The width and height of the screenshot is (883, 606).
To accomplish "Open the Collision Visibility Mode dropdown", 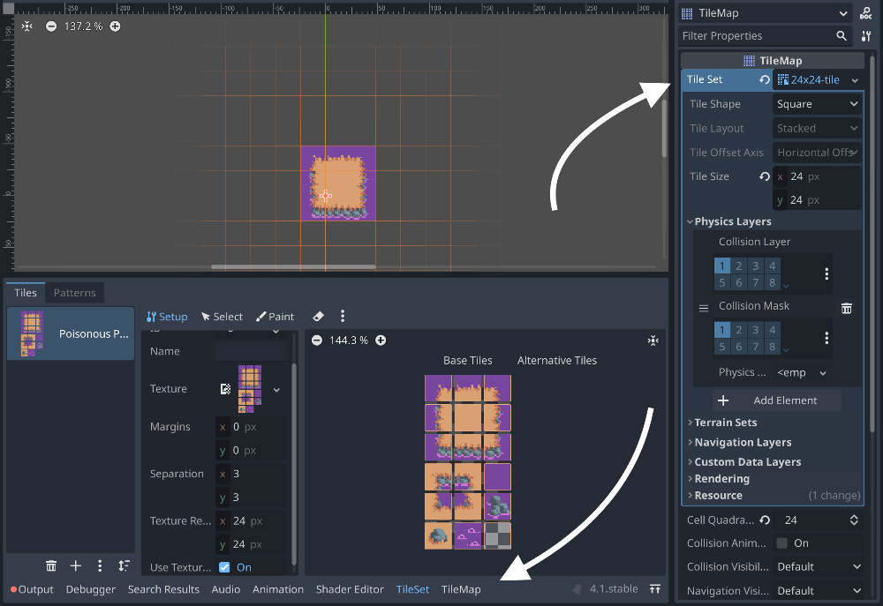I will pyautogui.click(x=817, y=566).
